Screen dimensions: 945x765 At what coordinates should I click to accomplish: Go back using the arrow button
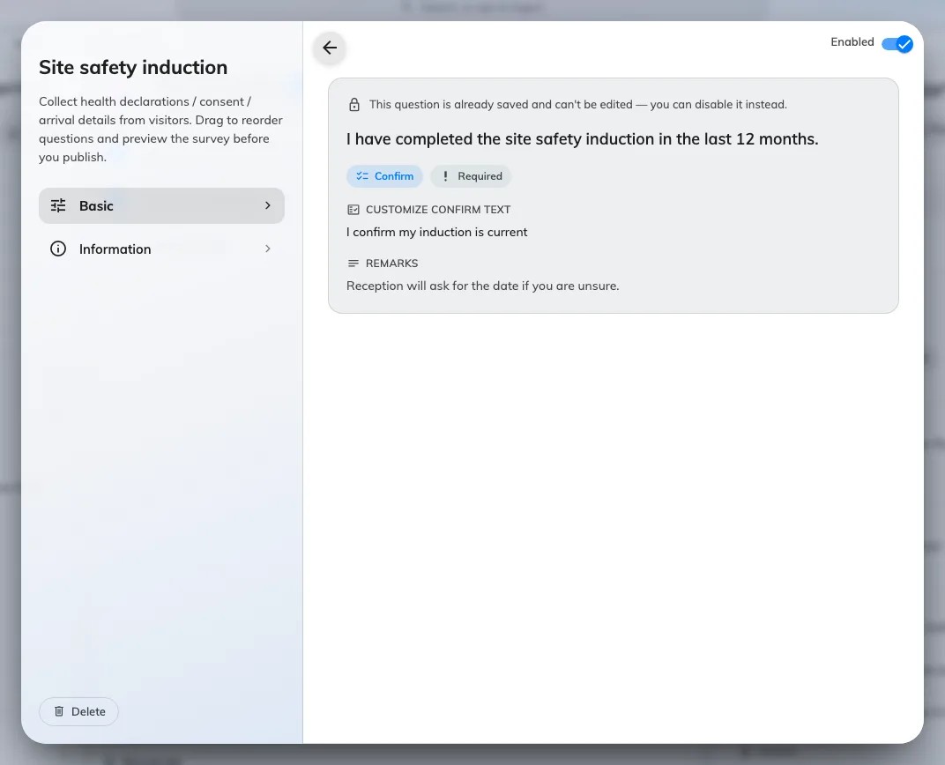[330, 48]
